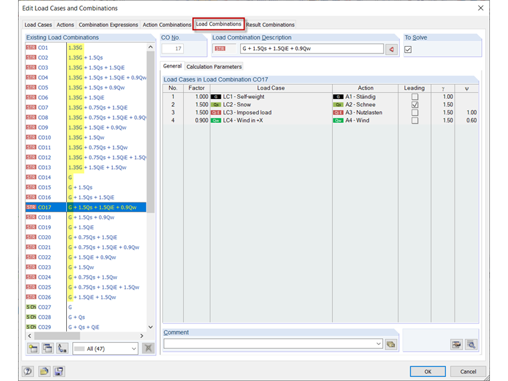The image size is (508, 381).
Task: Select CO21 row in combinations list
Action: (86, 247)
